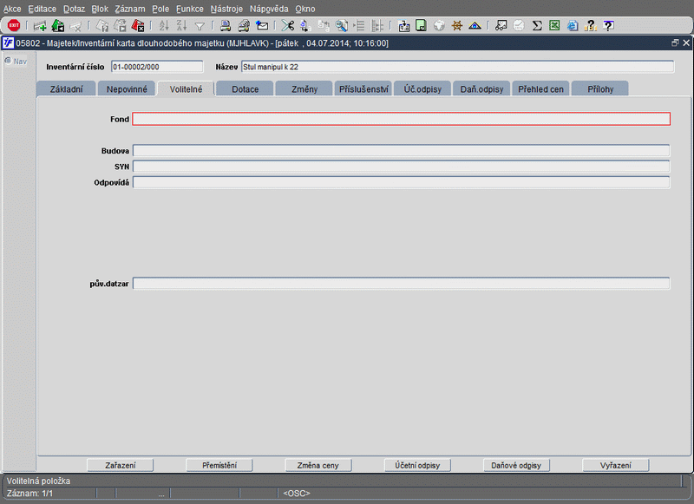Viewport: 694px width, 504px height.
Task: Click the save-to-disk arrow icon
Action: (x=403, y=26)
